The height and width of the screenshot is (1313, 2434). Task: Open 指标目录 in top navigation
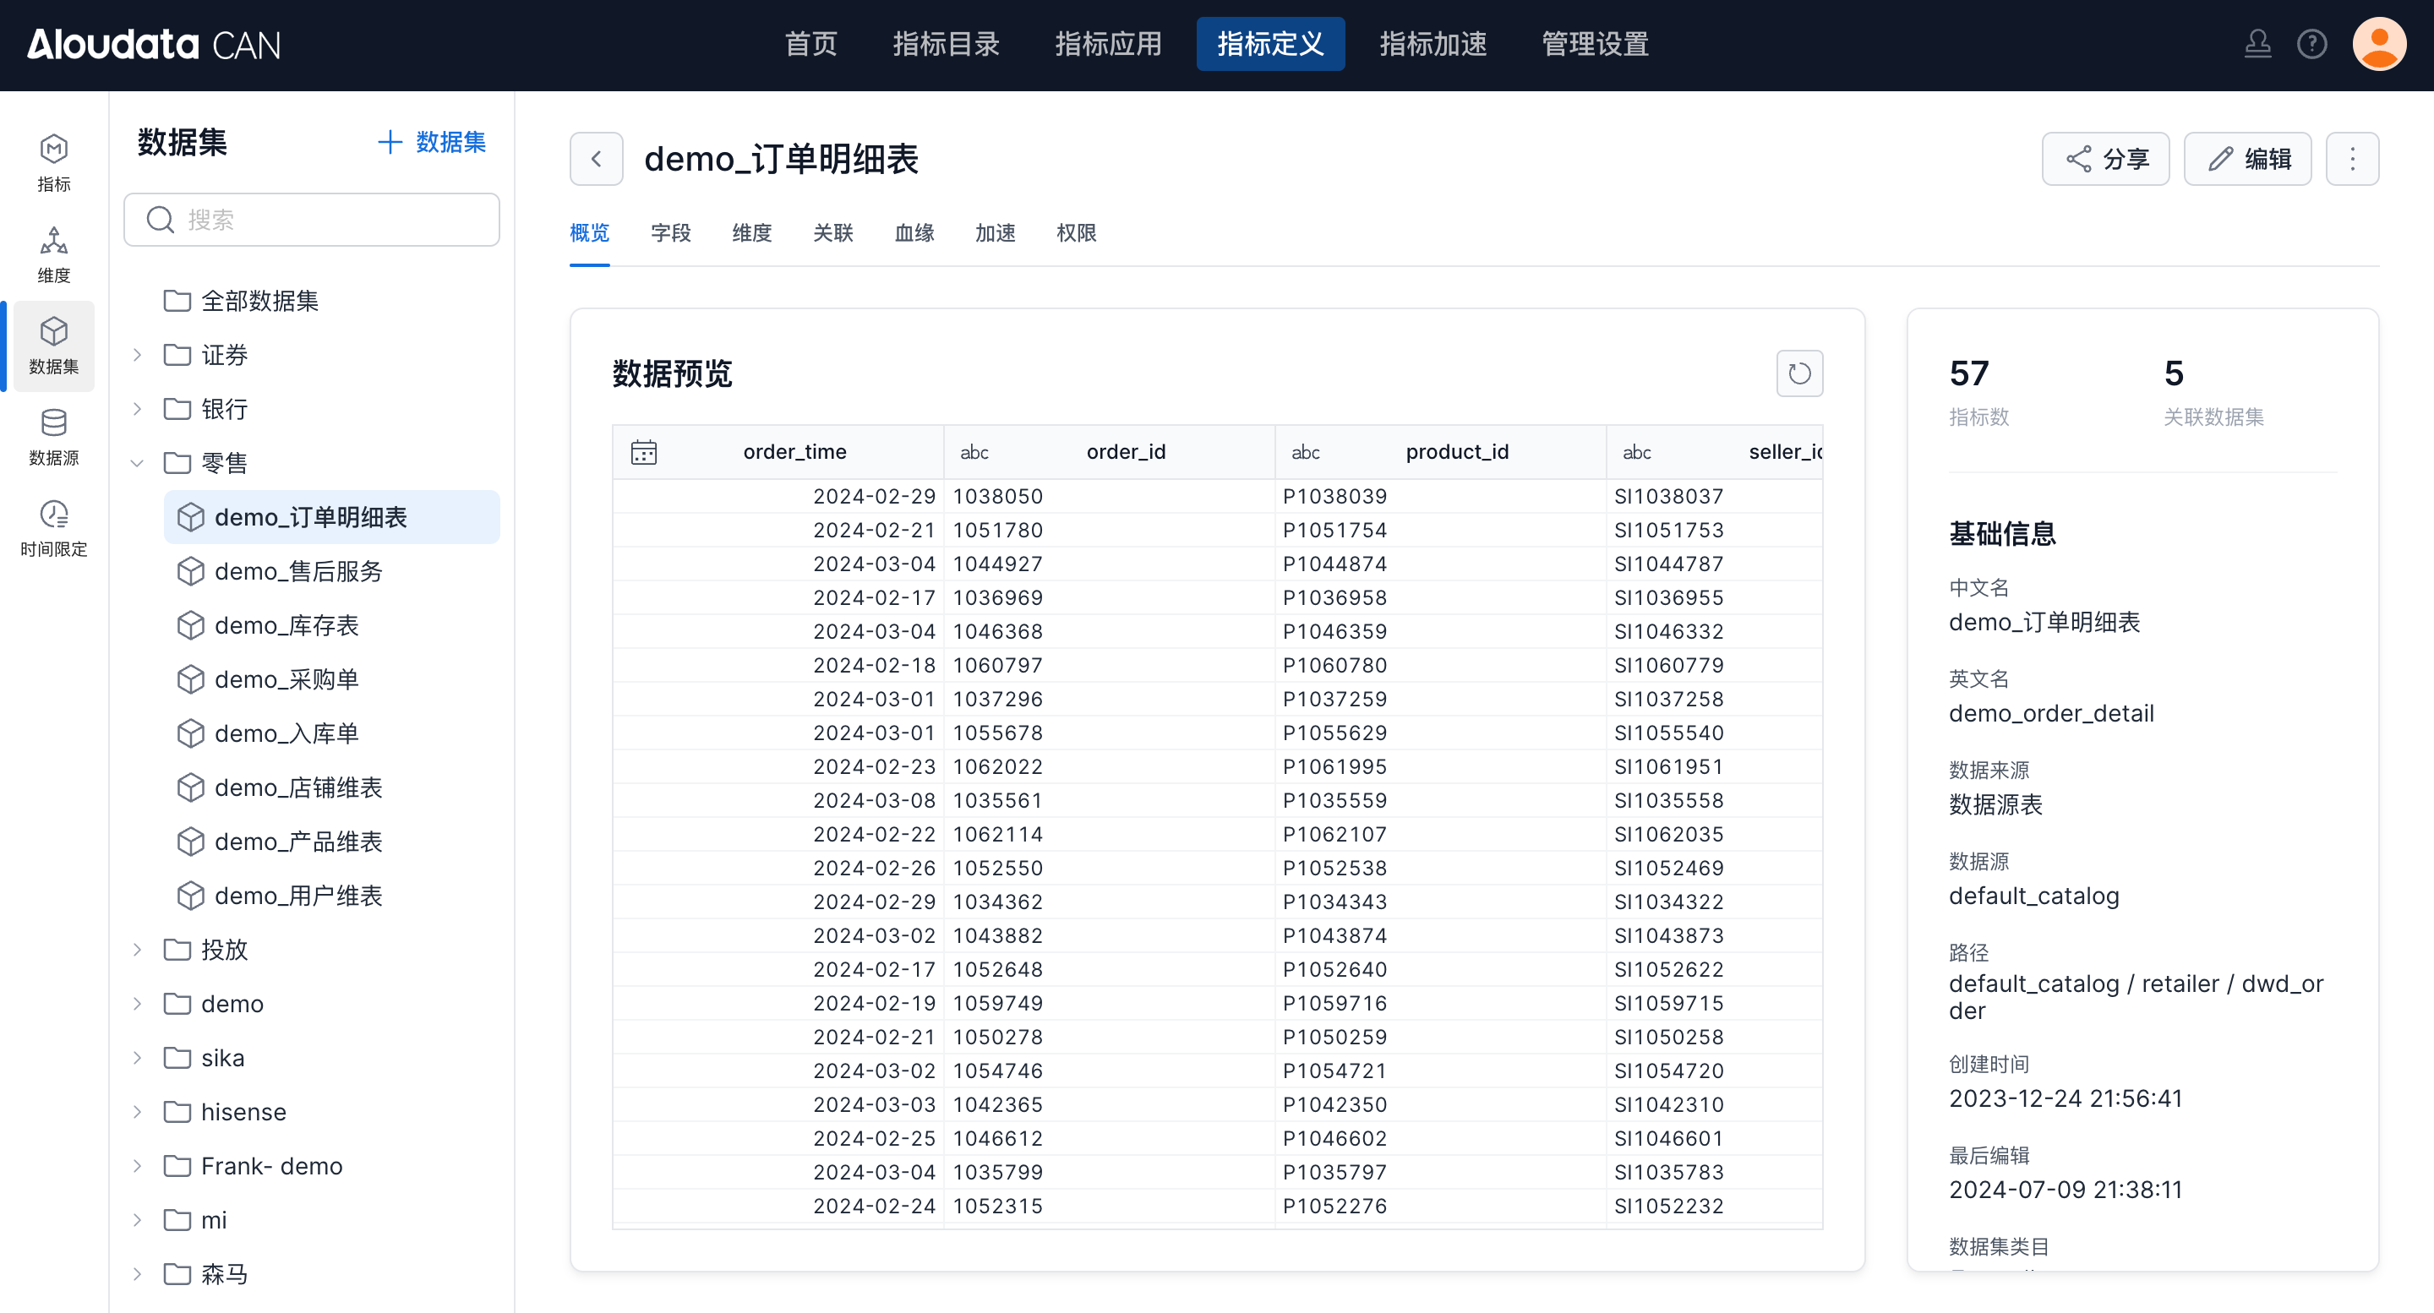pyautogui.click(x=946, y=45)
